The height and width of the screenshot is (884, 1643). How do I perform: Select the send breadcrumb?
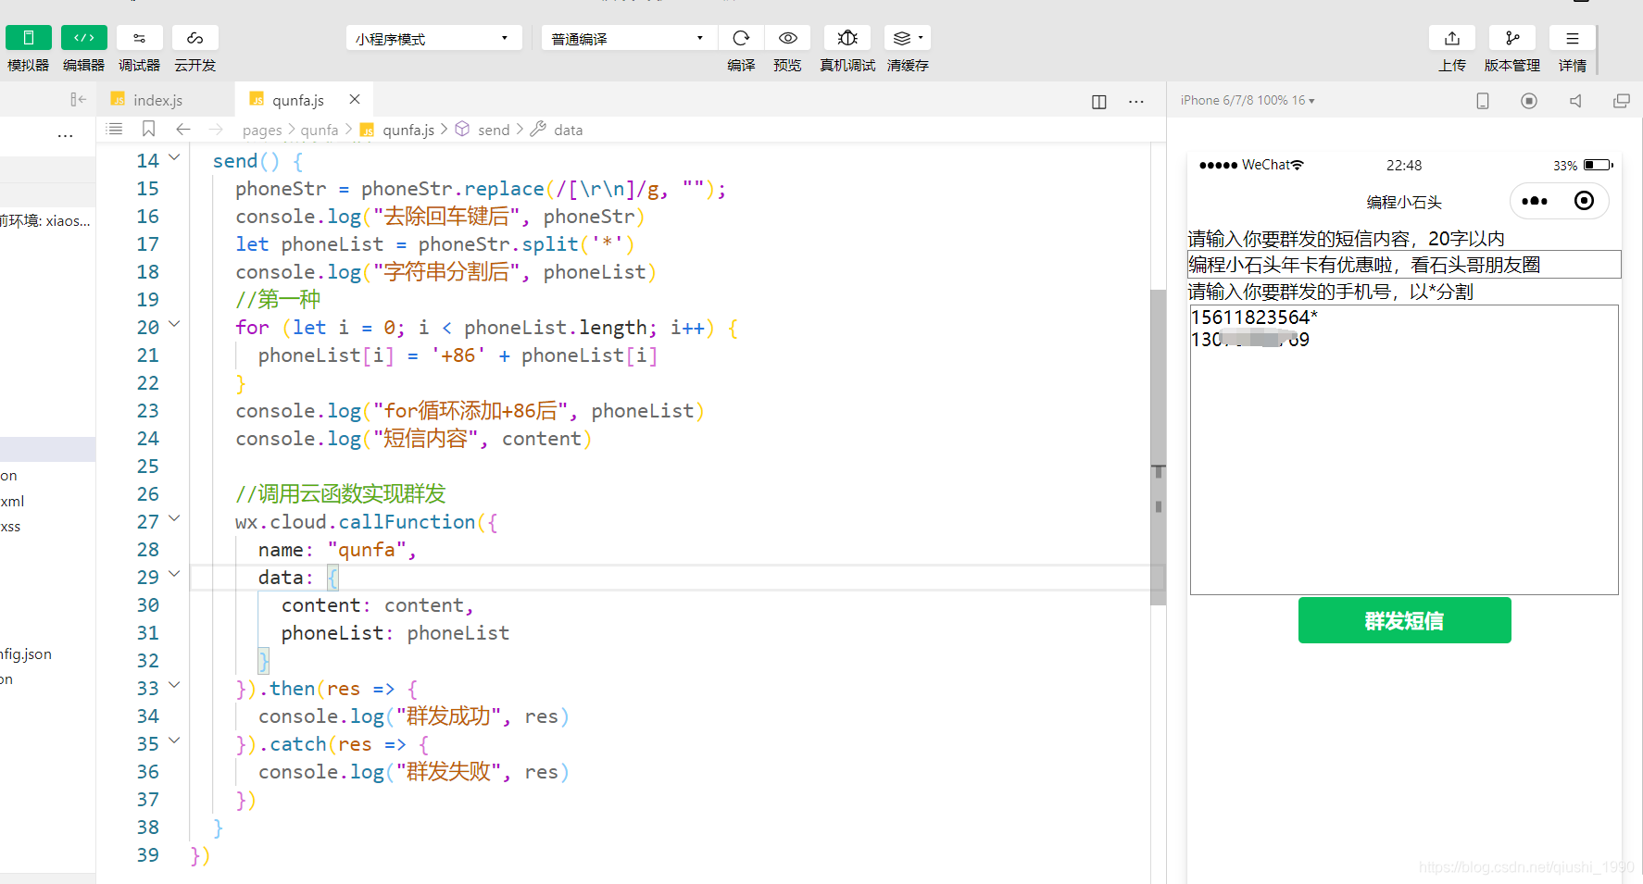pos(494,131)
